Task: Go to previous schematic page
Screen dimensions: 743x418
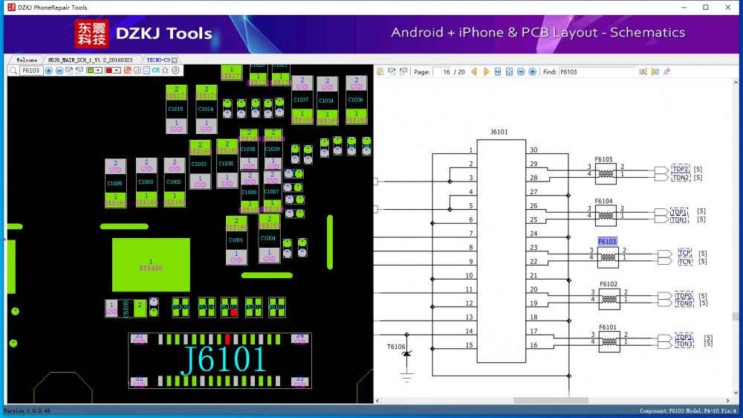Action: [474, 71]
